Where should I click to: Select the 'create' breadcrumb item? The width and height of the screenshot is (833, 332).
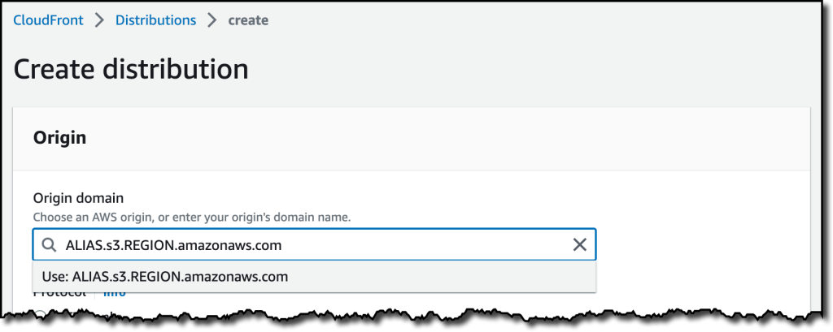click(x=248, y=20)
